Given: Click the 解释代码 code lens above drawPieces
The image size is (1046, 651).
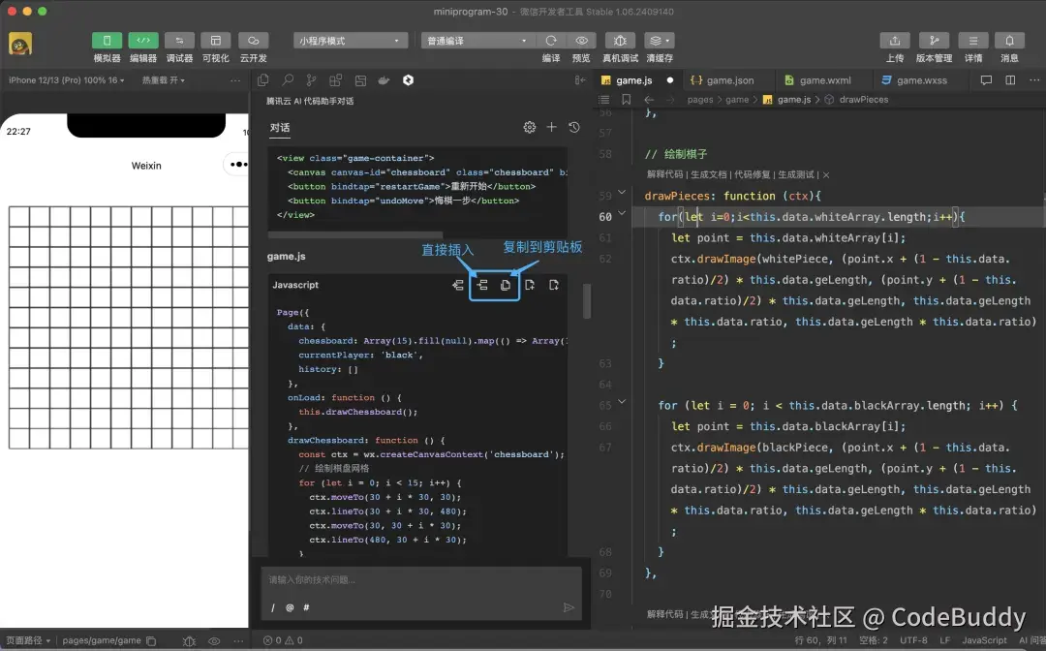Looking at the screenshot, I should (x=664, y=174).
